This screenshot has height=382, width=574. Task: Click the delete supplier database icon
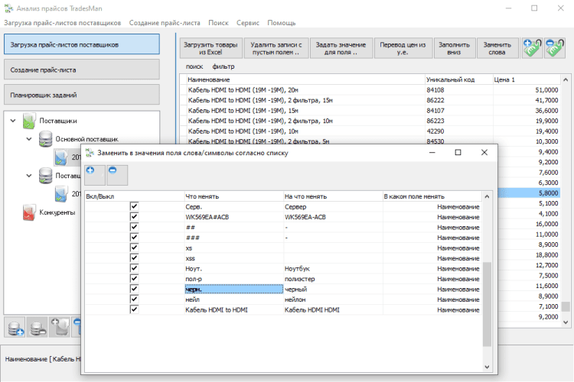[x=38, y=329]
